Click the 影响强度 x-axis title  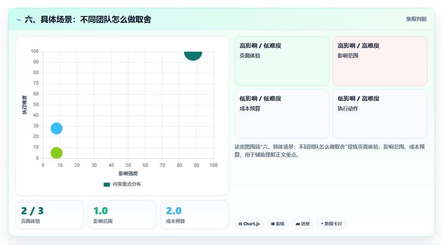click(x=128, y=173)
